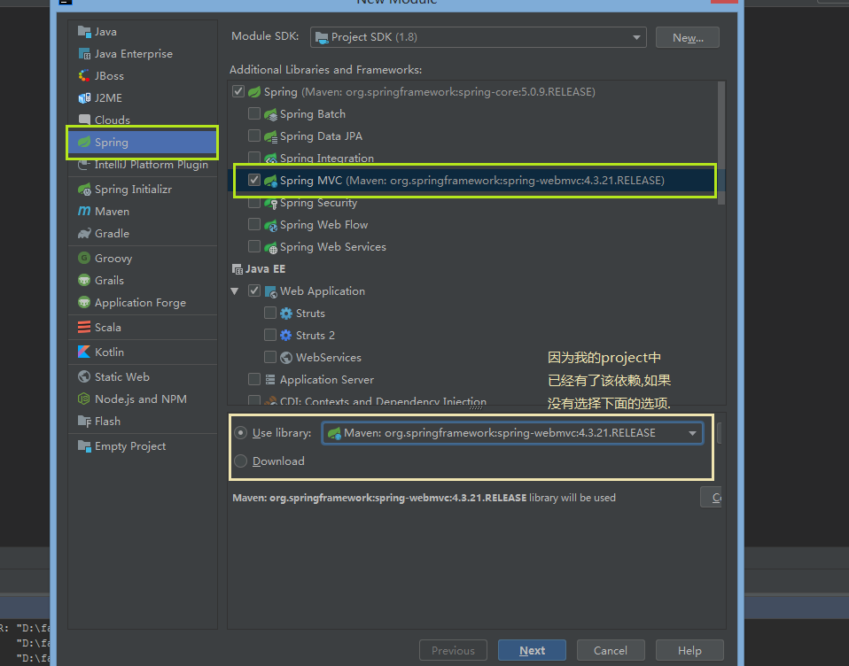Select the Use library radio button
The width and height of the screenshot is (849, 666).
240,433
